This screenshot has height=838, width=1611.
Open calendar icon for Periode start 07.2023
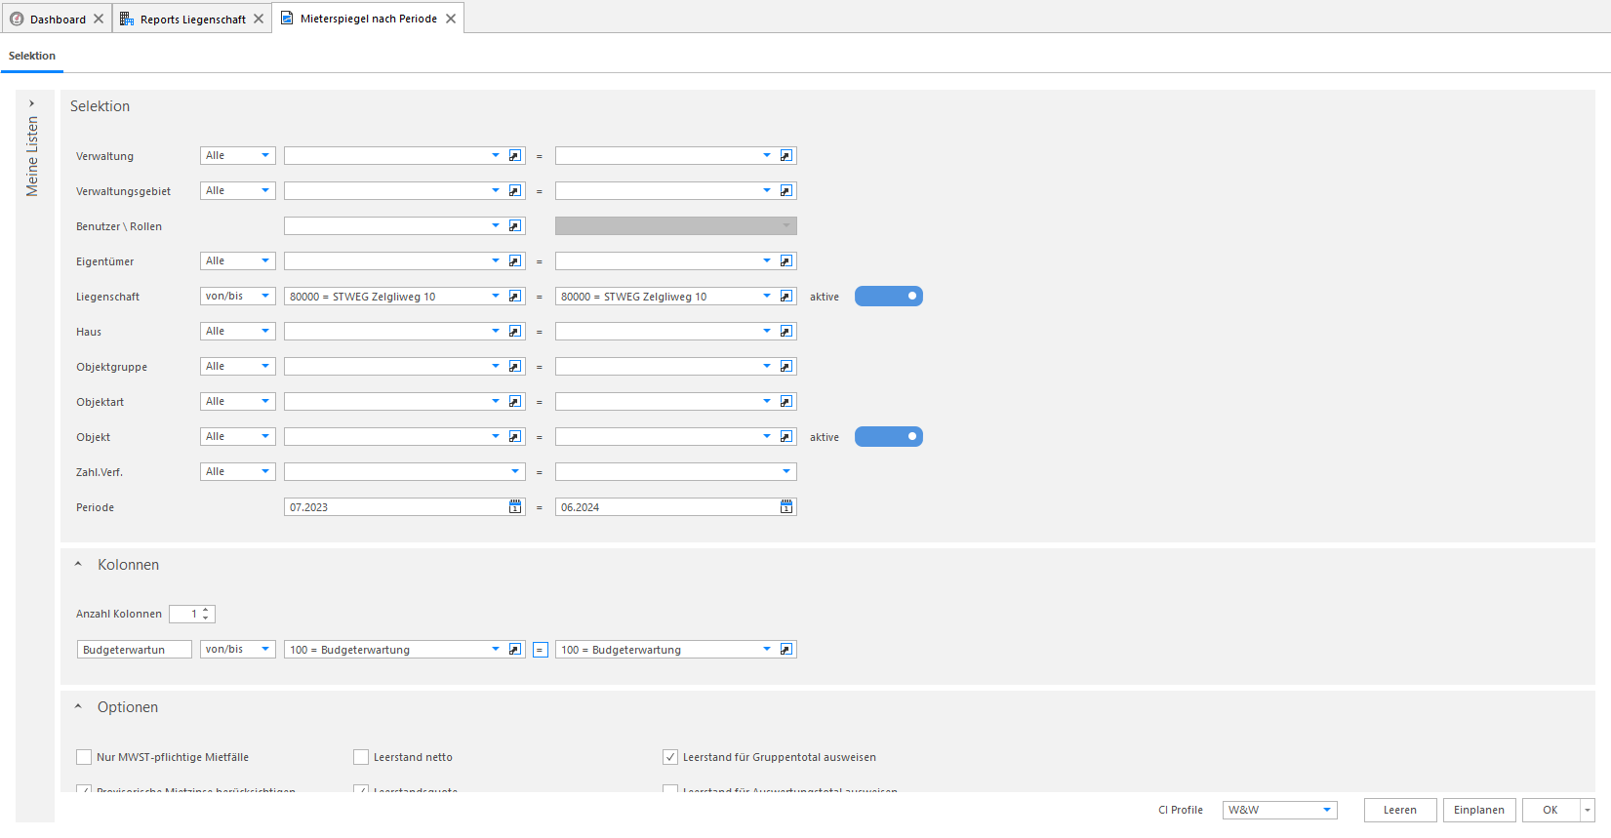(x=515, y=507)
